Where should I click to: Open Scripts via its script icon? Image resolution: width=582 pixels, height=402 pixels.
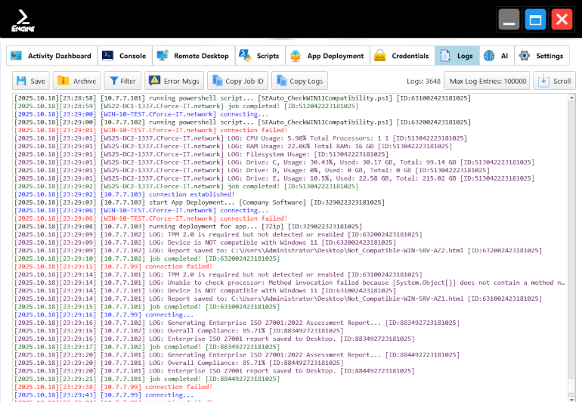coord(245,56)
